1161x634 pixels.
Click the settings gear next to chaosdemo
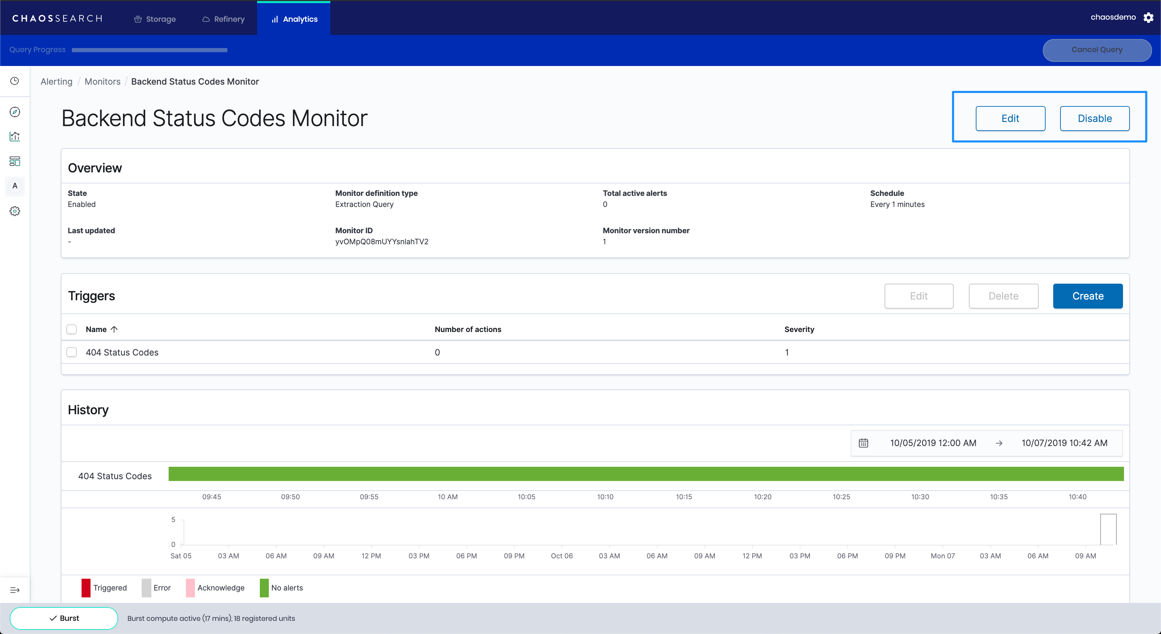[1148, 18]
